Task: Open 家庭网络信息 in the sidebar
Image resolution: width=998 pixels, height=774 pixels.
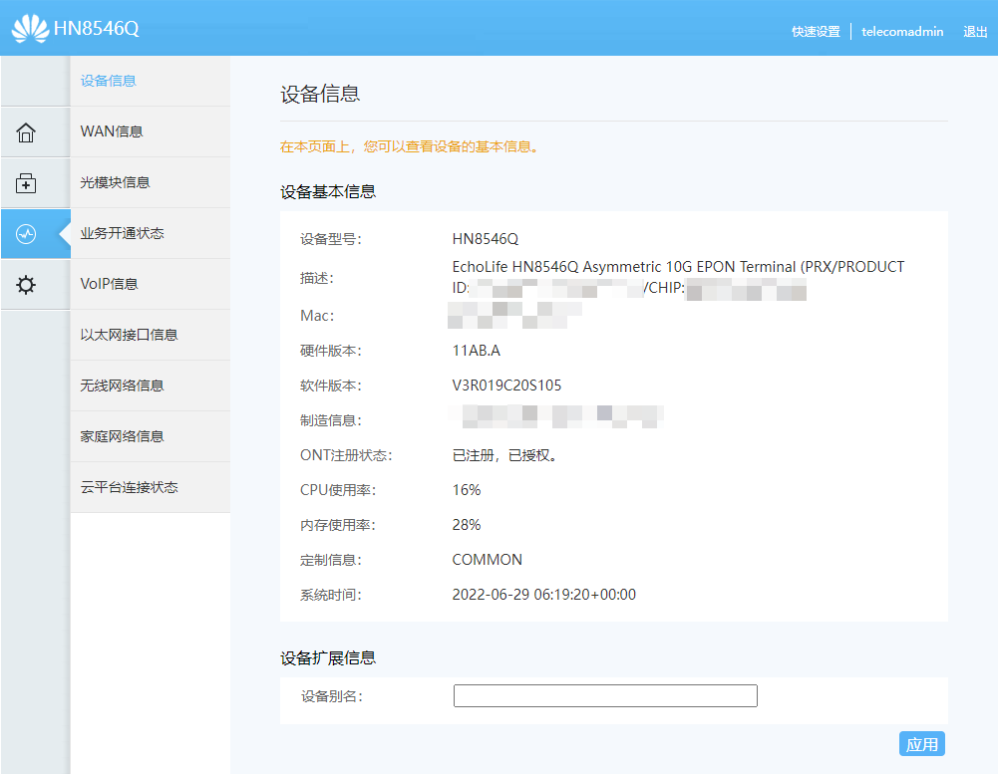Action: coord(122,436)
